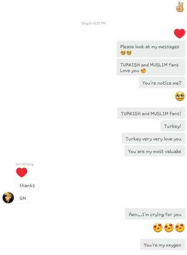The image size is (187, 255).
Task: Select the 'Turkey very very love you' bubble
Action: click(x=153, y=139)
